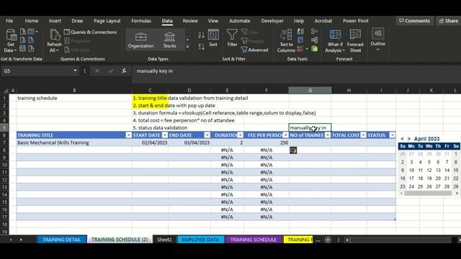Select the 02/04/2023 start date cell
This screenshot has width=461, height=259.
(x=150, y=142)
